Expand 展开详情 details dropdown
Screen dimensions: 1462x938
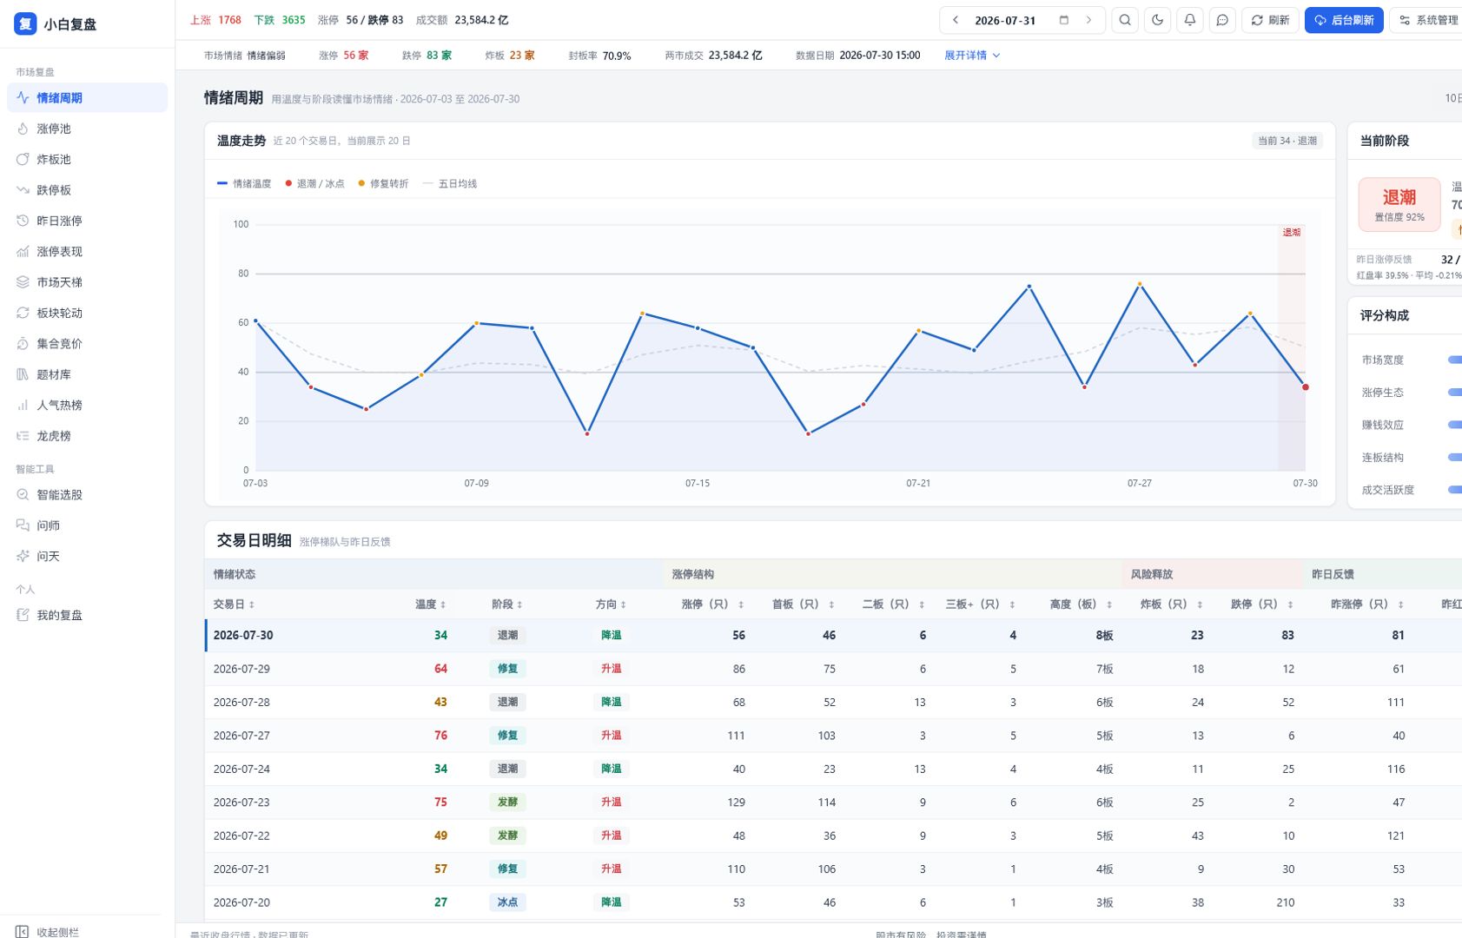[x=972, y=55]
